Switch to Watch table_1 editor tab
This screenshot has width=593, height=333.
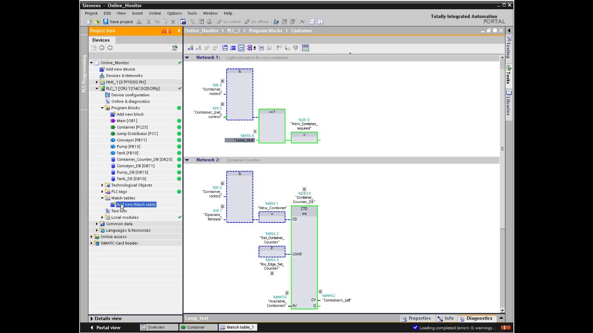(237, 327)
